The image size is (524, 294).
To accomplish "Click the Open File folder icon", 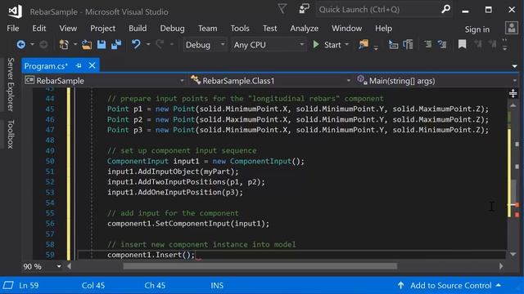I will click(87, 44).
